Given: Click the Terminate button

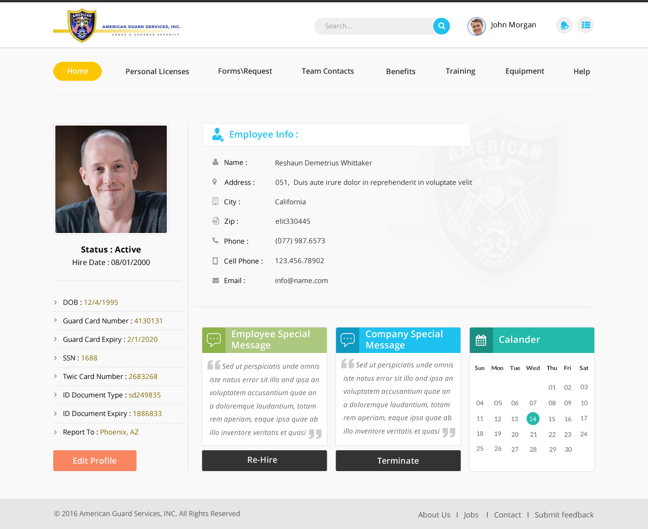Looking at the screenshot, I should point(398,460).
